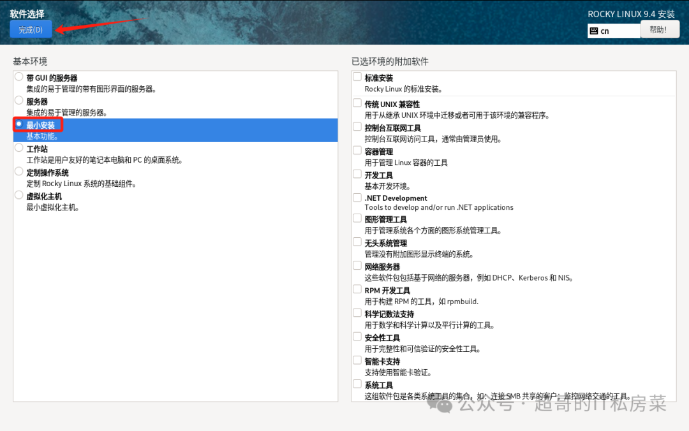689x431 pixels.
Task: Enable the 开发工具 add-on
Action: point(357,175)
